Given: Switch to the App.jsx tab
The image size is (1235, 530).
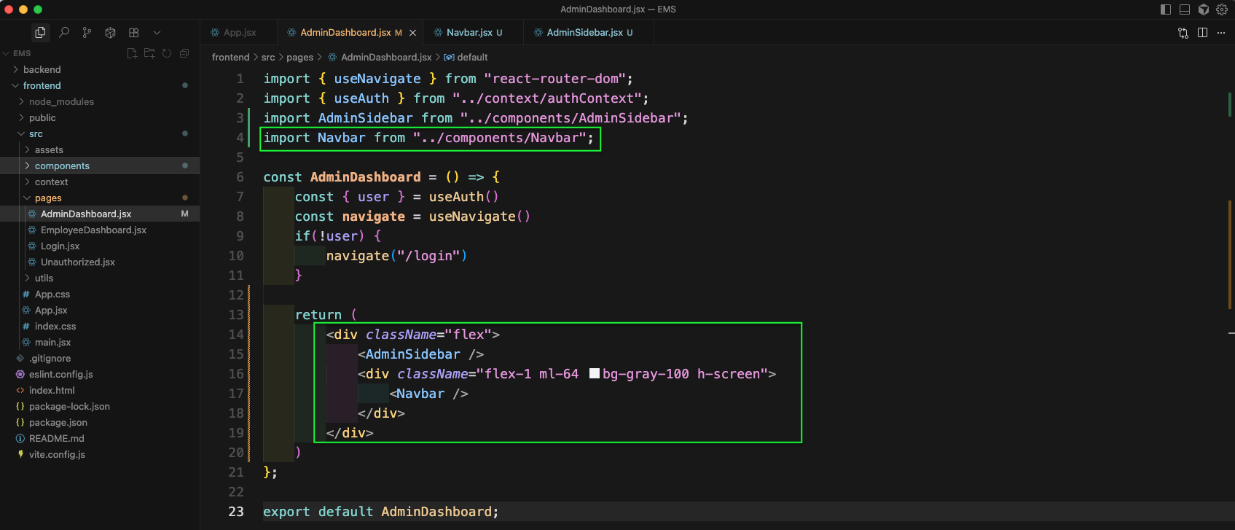Looking at the screenshot, I should (239, 33).
